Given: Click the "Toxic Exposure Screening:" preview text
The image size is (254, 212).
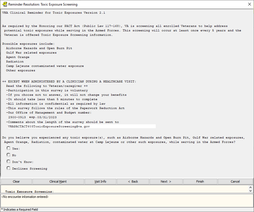Looking at the screenshot, I should 29,191.
